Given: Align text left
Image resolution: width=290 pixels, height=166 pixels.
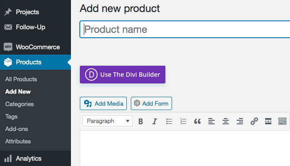Looking at the screenshot, I should (212, 122).
